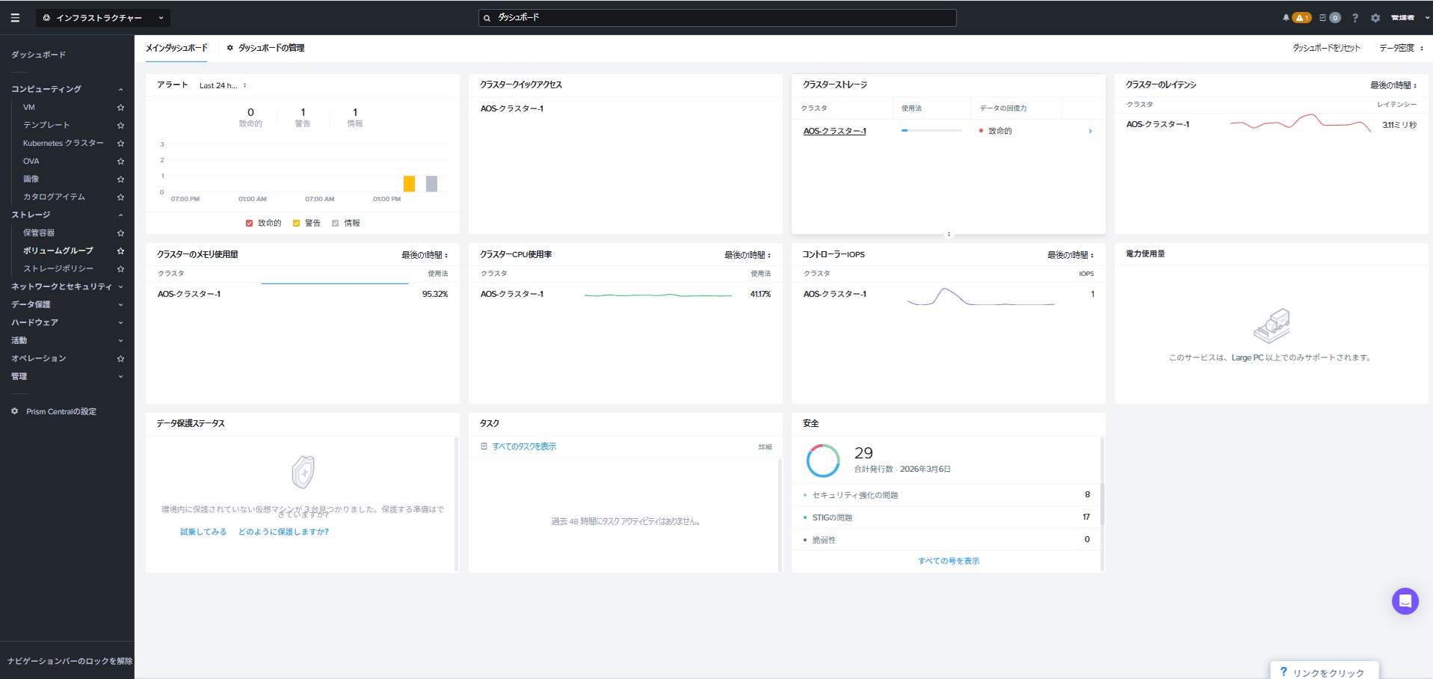The width and height of the screenshot is (1433, 679).
Task: Open the tasks checklist icon in header
Action: click(1322, 18)
